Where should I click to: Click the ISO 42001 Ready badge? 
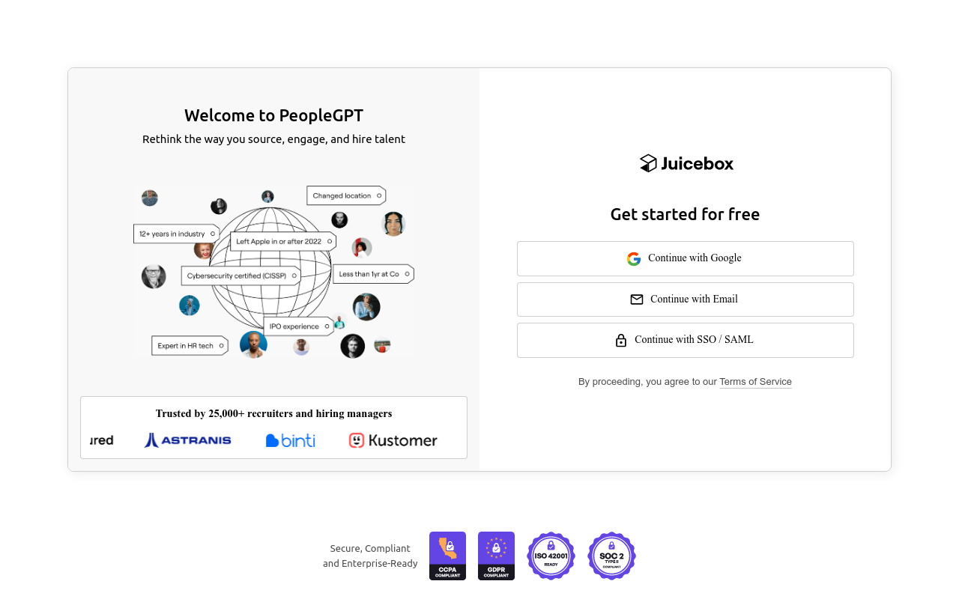(551, 556)
